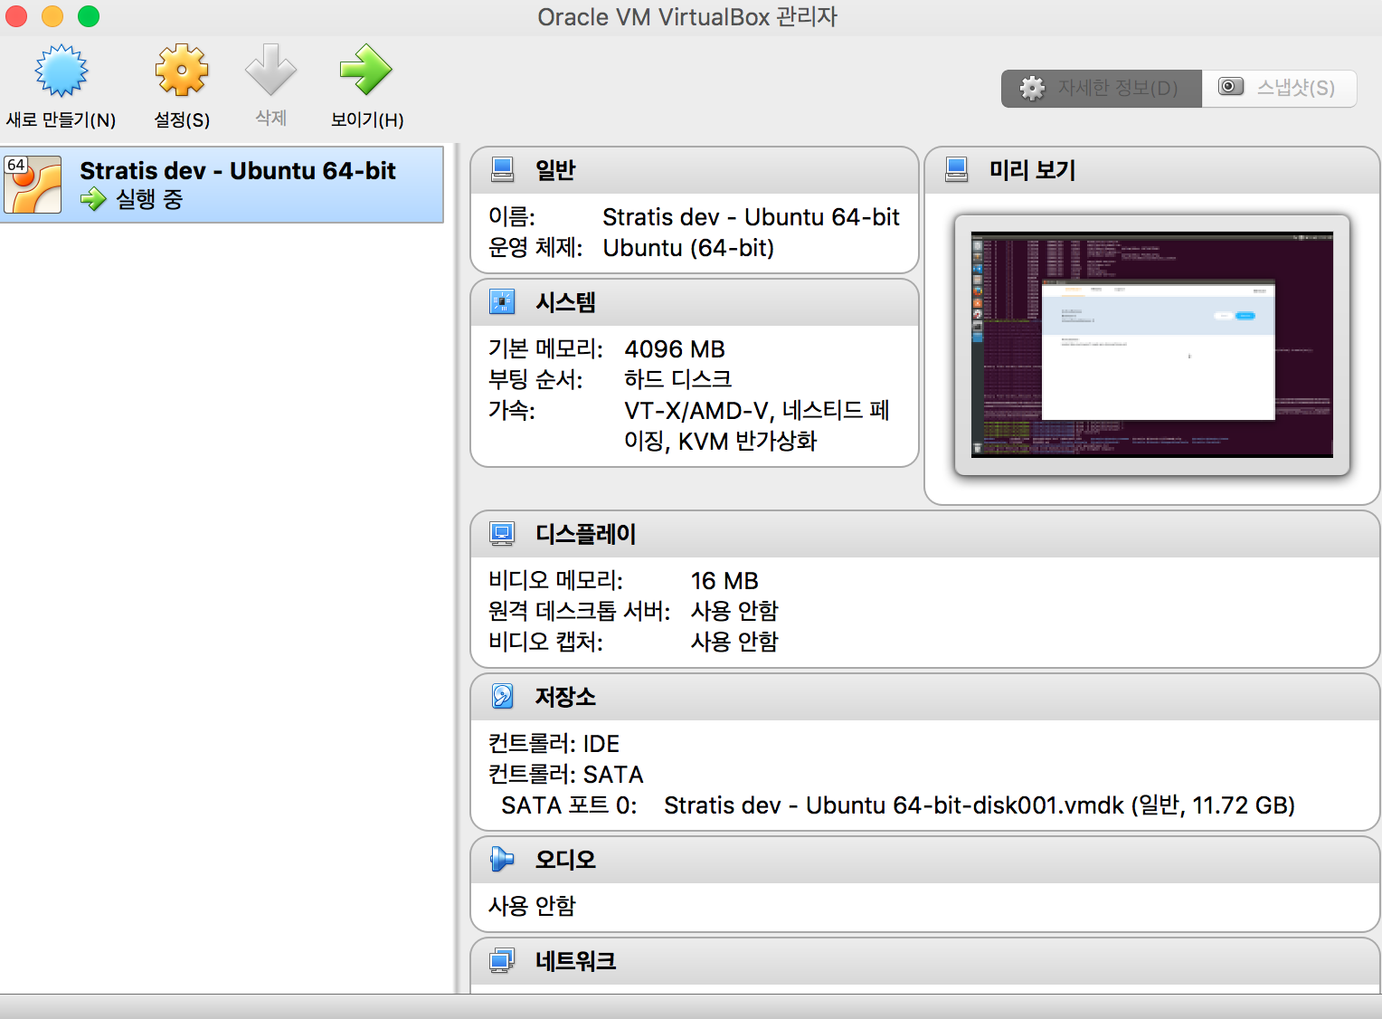Viewport: 1382px width, 1019px height.
Task: Click the '16 MB' video memory value
Action: (724, 581)
